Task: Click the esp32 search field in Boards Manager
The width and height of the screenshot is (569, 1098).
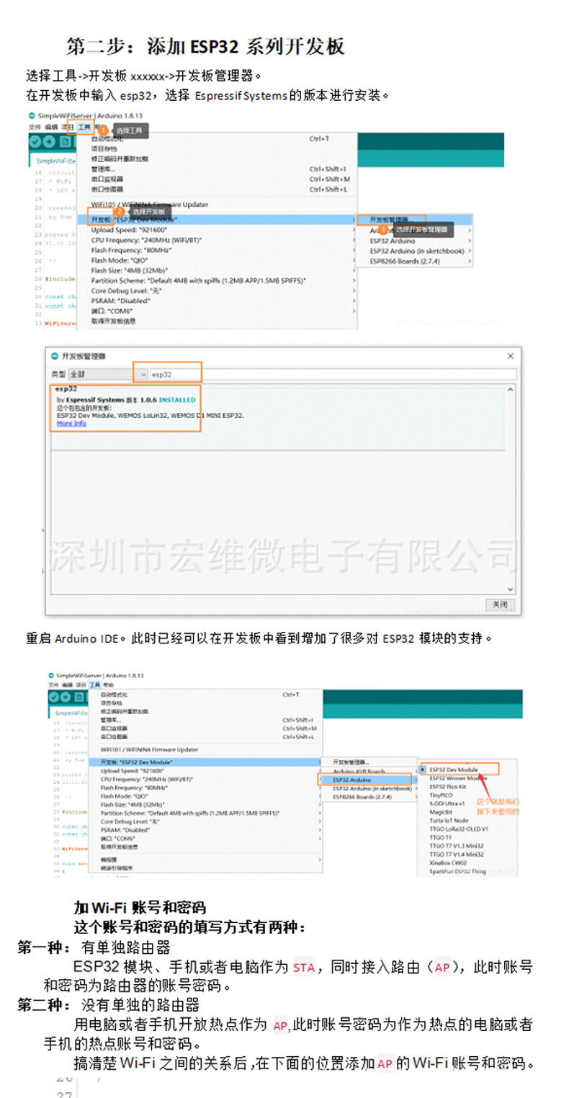Action: (333, 375)
